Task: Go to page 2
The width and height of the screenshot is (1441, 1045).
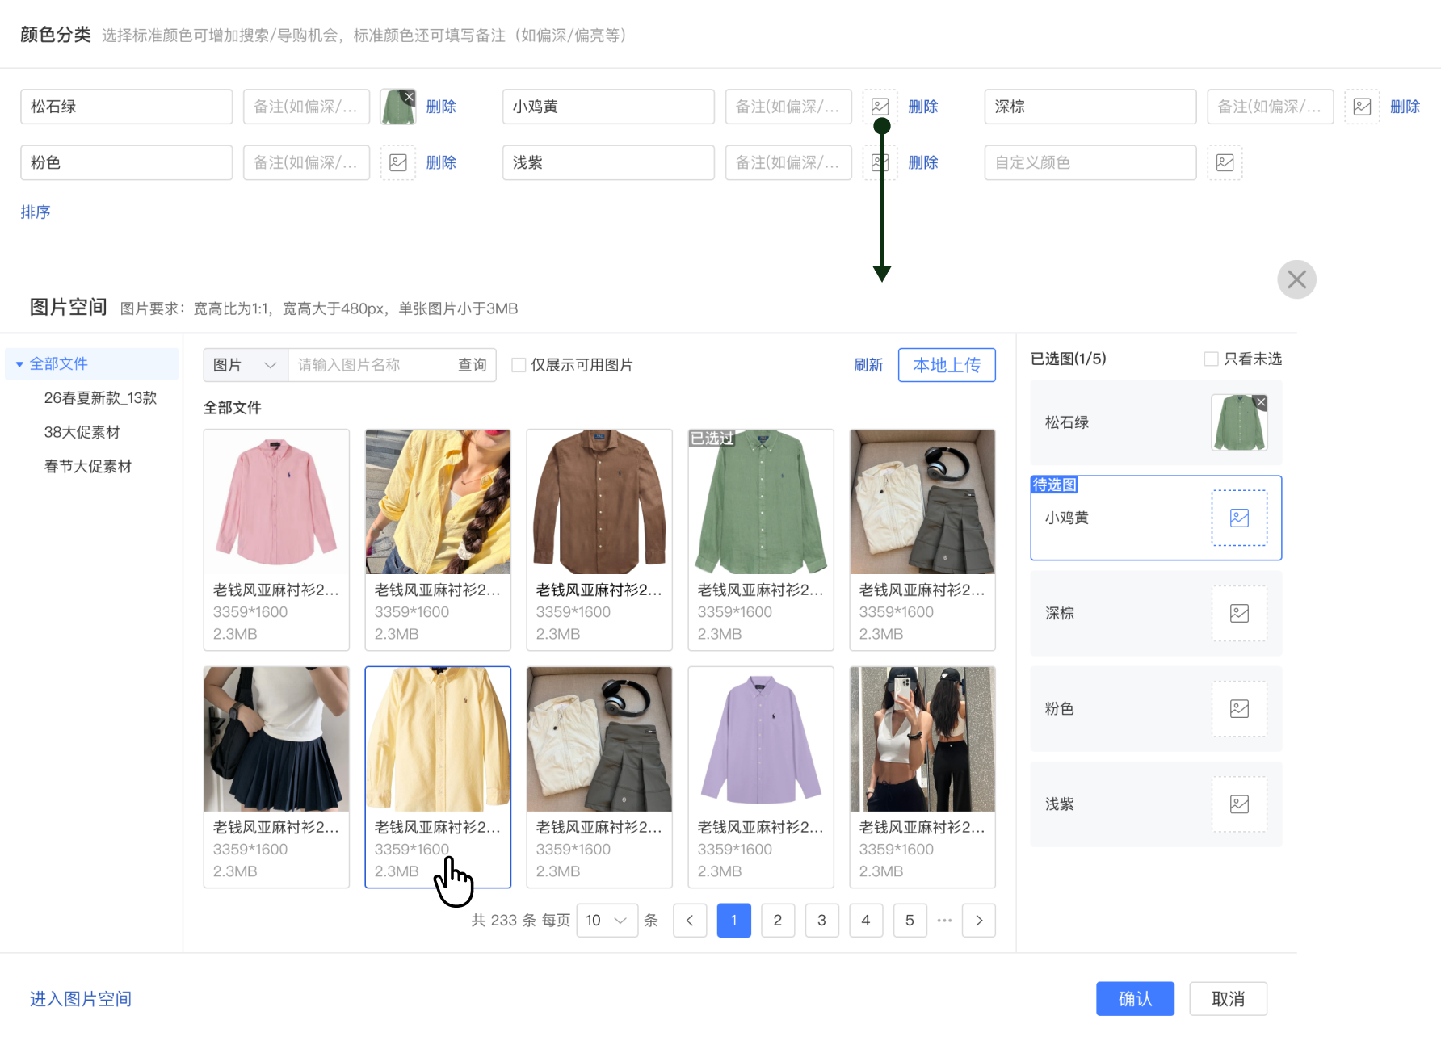Action: [778, 921]
